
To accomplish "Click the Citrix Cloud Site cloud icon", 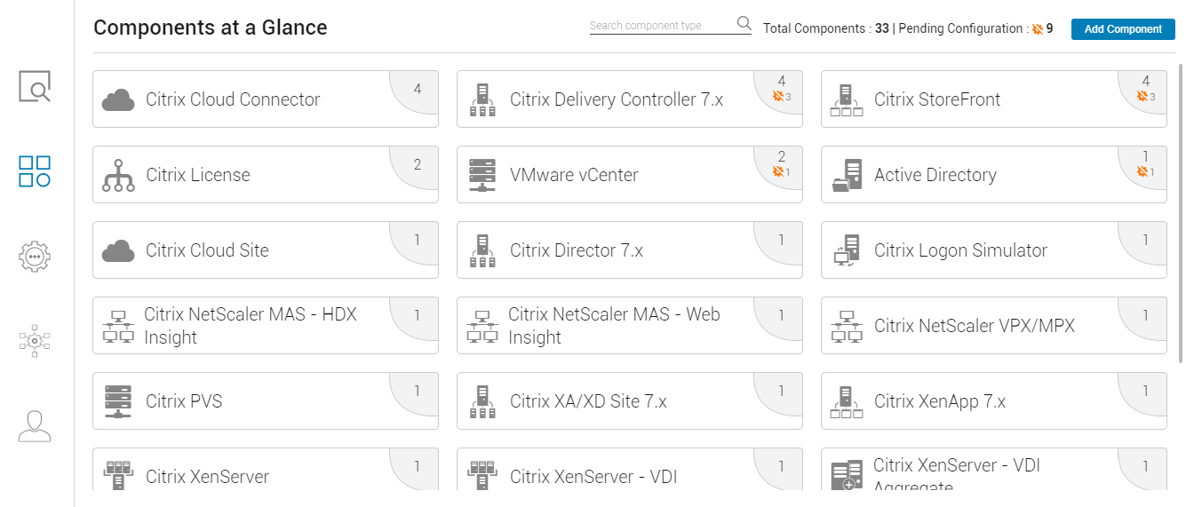I will pyautogui.click(x=118, y=251).
